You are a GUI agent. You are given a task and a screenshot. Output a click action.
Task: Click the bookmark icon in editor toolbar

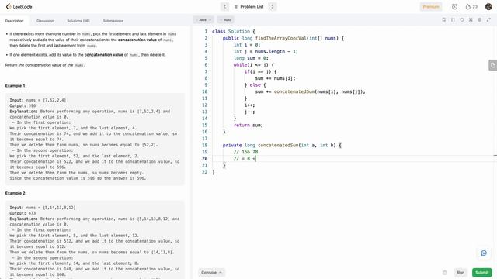(443, 19)
